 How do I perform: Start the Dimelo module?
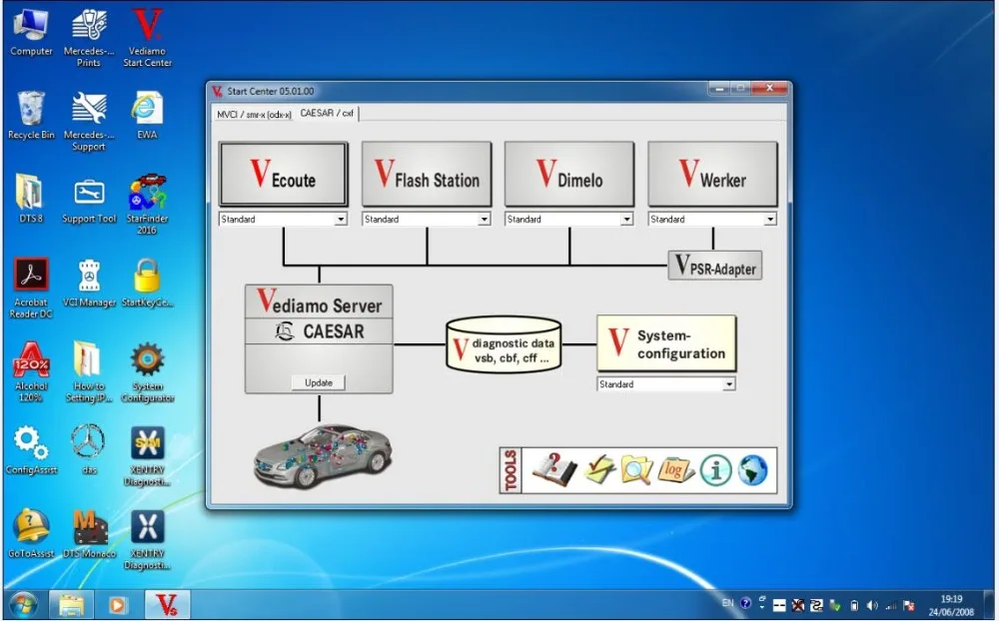tap(569, 174)
